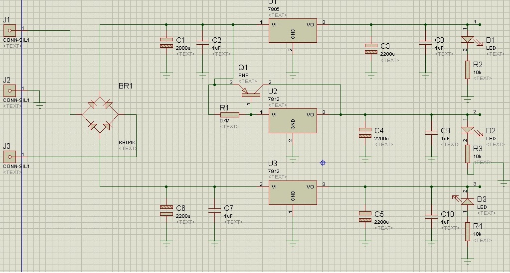510x273 pixels.
Task: Click the R4 10k resistor
Action: (468, 231)
